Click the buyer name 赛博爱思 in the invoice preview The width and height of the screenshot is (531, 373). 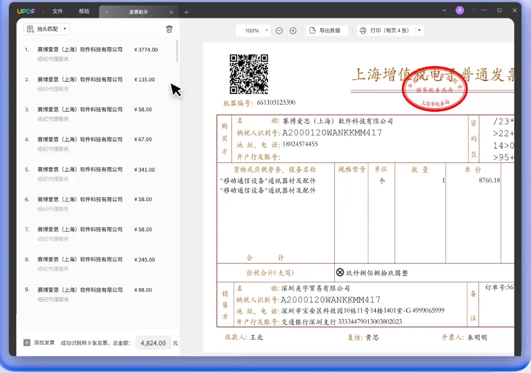pos(338,121)
